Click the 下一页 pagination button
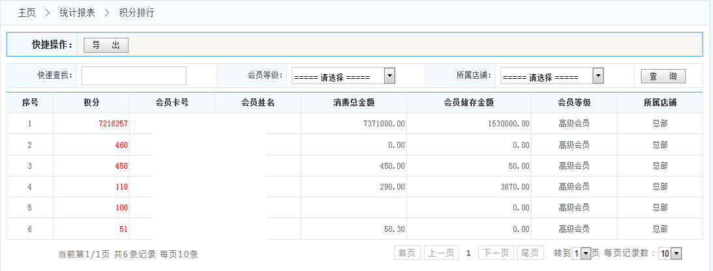The image size is (713, 271). coord(496,253)
